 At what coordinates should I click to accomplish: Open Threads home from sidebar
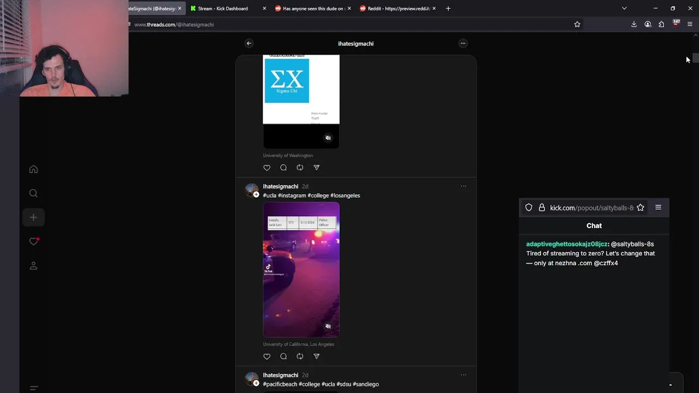33,169
